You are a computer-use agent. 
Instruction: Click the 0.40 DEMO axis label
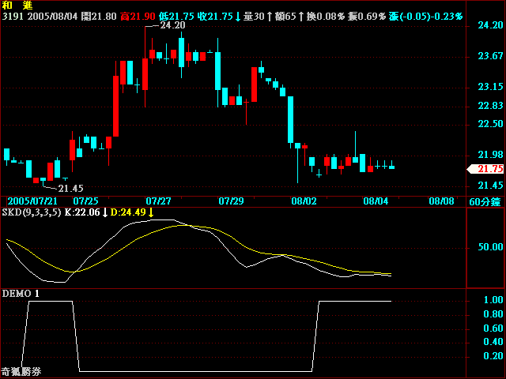[493, 342]
